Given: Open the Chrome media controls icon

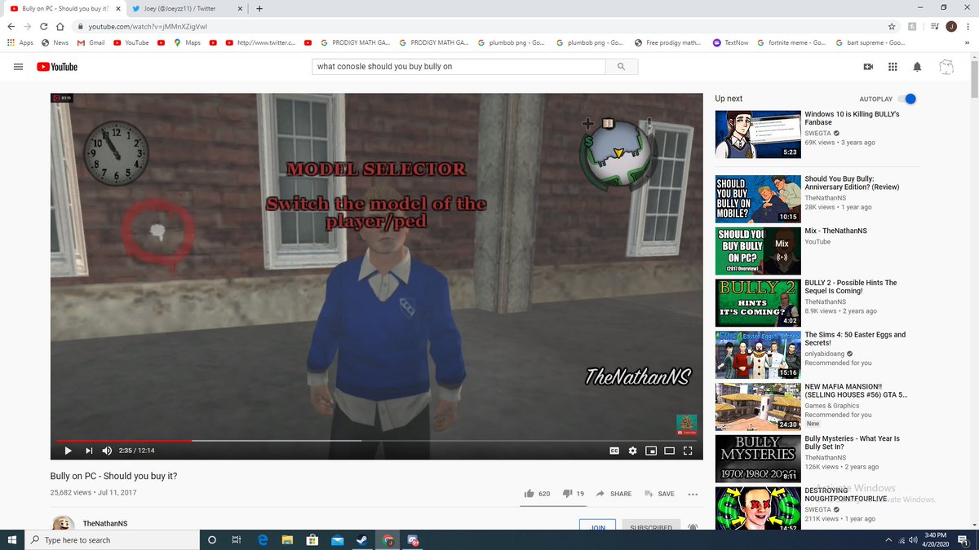Looking at the screenshot, I should pos(934,26).
